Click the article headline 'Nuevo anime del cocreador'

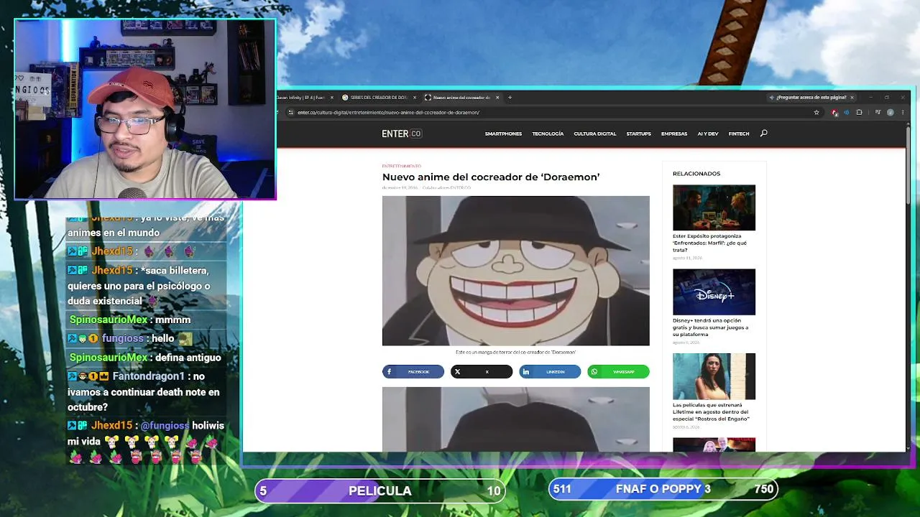tap(491, 177)
